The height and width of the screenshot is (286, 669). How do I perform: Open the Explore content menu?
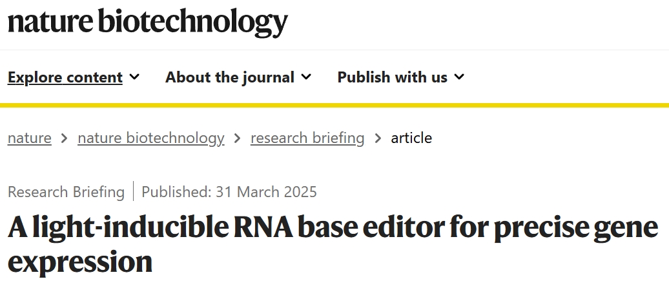tap(65, 77)
